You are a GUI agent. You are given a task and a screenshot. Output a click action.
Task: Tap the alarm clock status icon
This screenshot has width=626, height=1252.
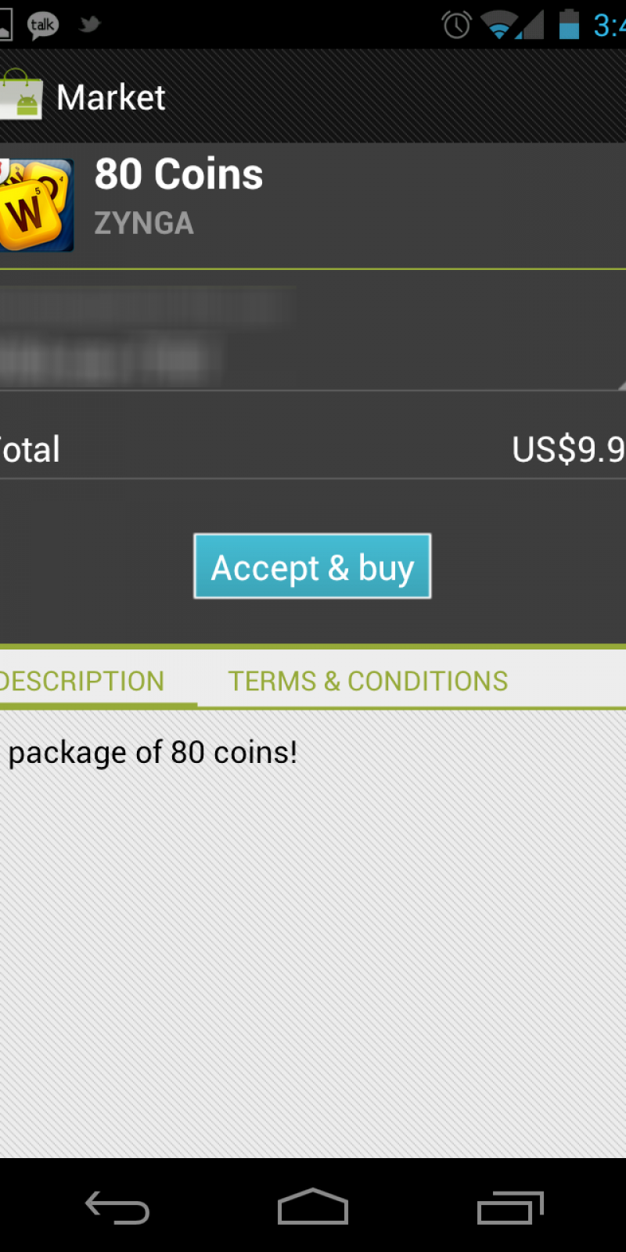(456, 25)
